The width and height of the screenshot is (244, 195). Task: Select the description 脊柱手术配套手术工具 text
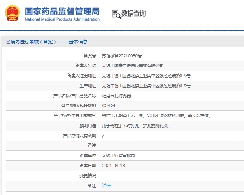(x=123, y=116)
